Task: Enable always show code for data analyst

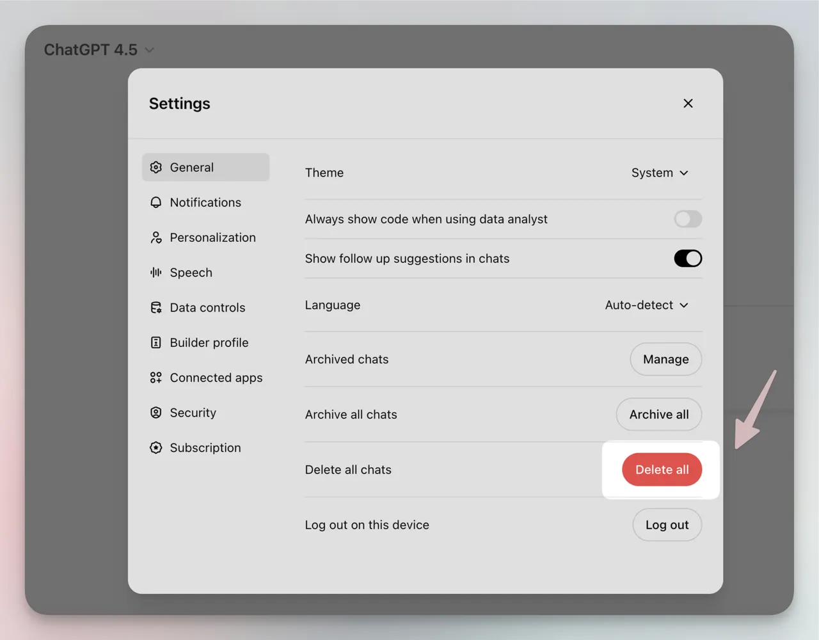Action: [x=688, y=219]
